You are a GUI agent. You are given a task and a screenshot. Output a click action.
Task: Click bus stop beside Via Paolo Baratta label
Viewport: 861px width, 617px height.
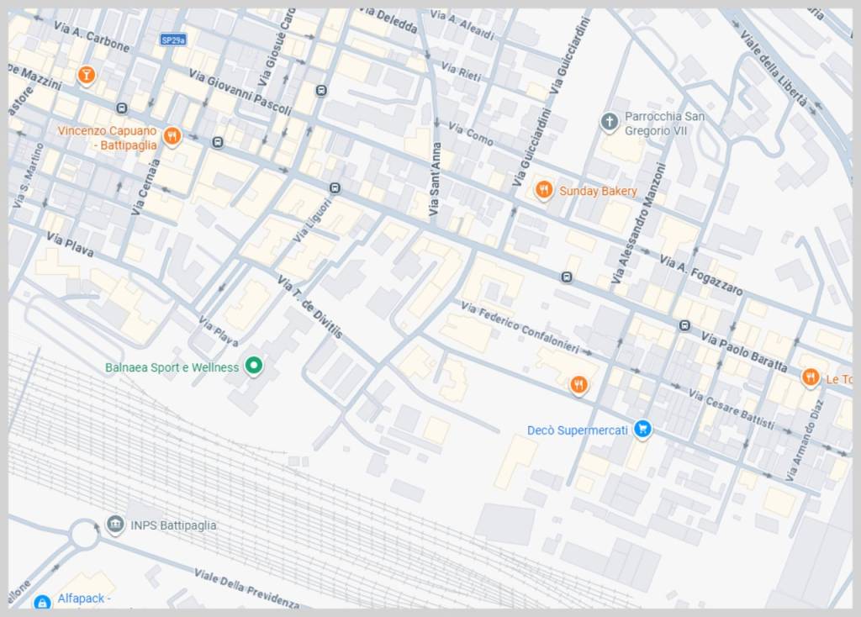click(x=684, y=325)
